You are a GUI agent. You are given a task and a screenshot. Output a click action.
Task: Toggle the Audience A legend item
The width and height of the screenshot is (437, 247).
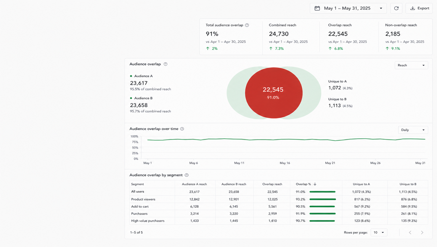(x=141, y=76)
